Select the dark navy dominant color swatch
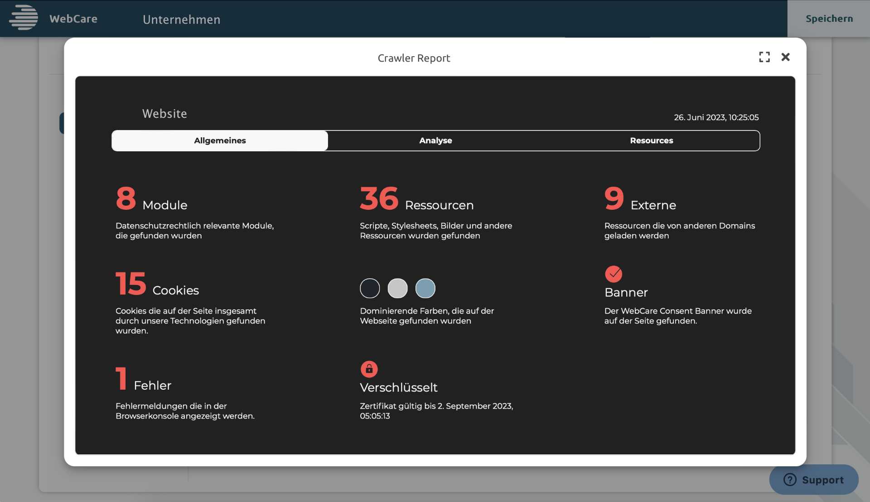Screen dimensions: 870x502 pos(370,288)
